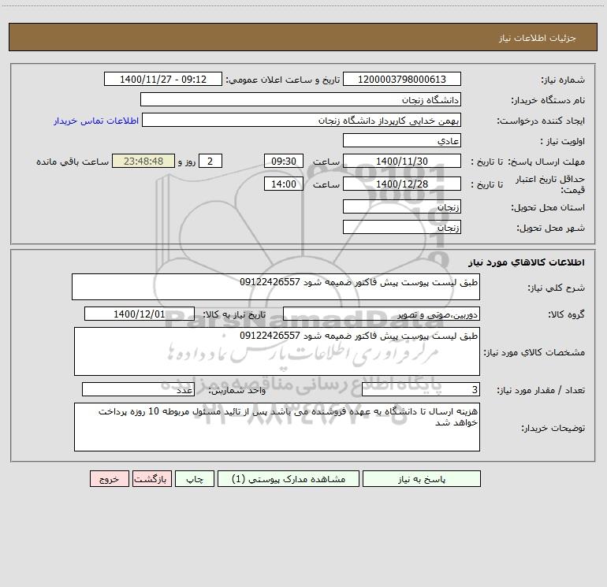Image resolution: width=607 pixels, height=587 pixels.
Task: Click the announcement date field 1400/11/27 - 09:12
Action: point(163,79)
